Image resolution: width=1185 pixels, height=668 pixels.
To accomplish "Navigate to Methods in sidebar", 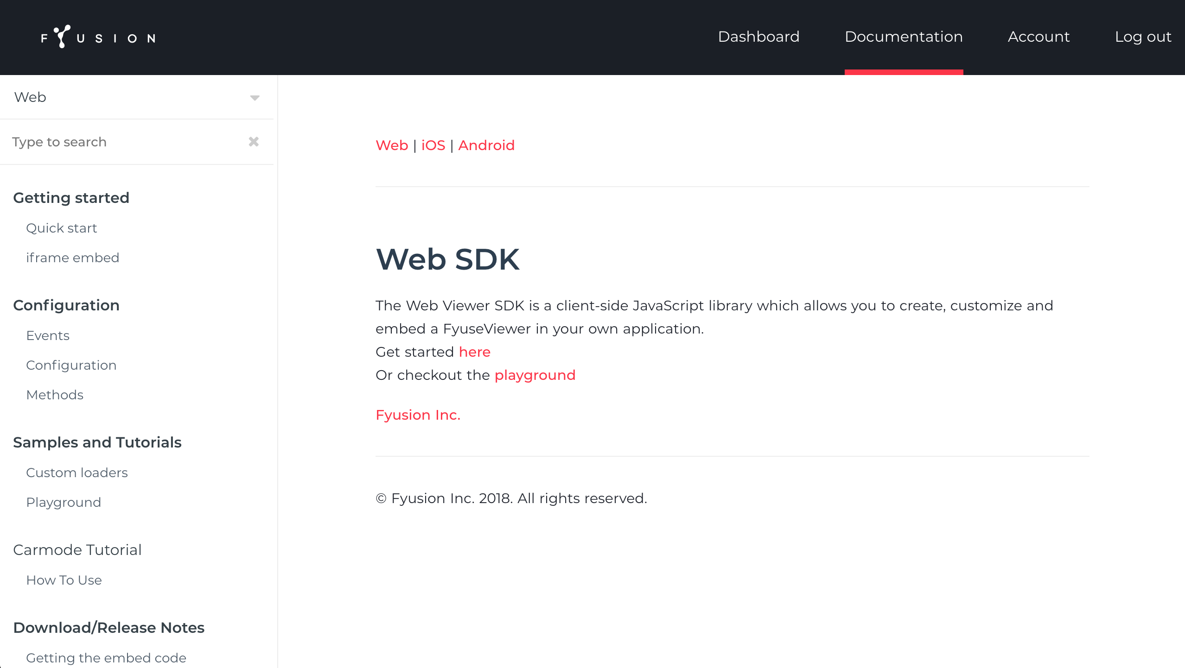I will point(55,395).
